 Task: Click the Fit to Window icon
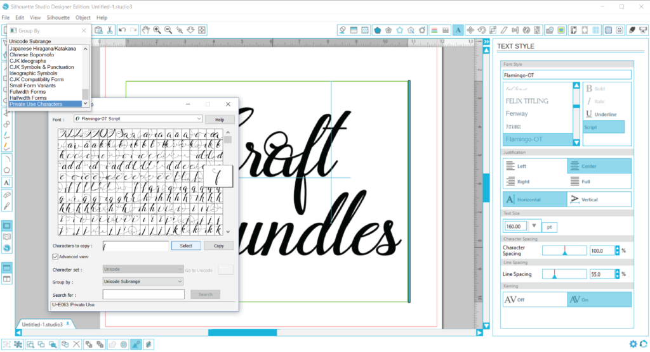tap(201, 30)
